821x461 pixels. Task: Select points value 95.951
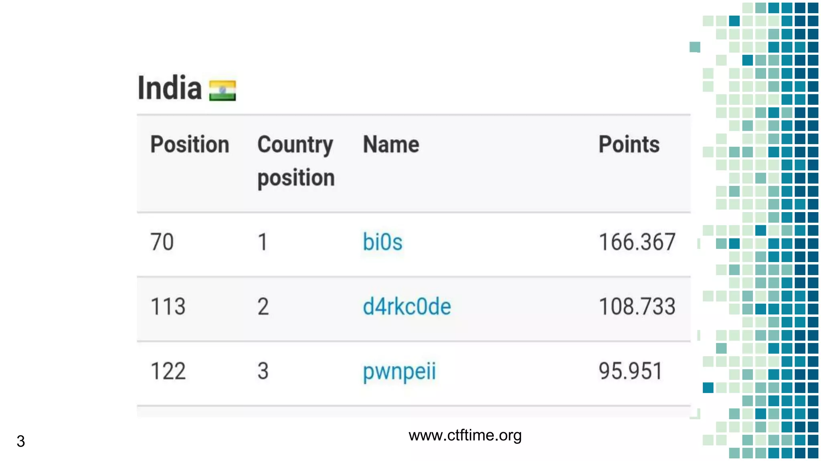(631, 371)
